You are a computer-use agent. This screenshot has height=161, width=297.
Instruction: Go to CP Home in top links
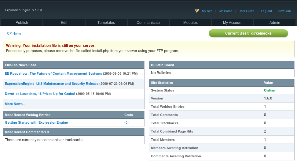coord(225,11)
